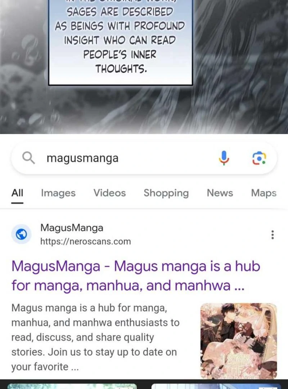
Task: Go to the News tab
Action: point(220,193)
